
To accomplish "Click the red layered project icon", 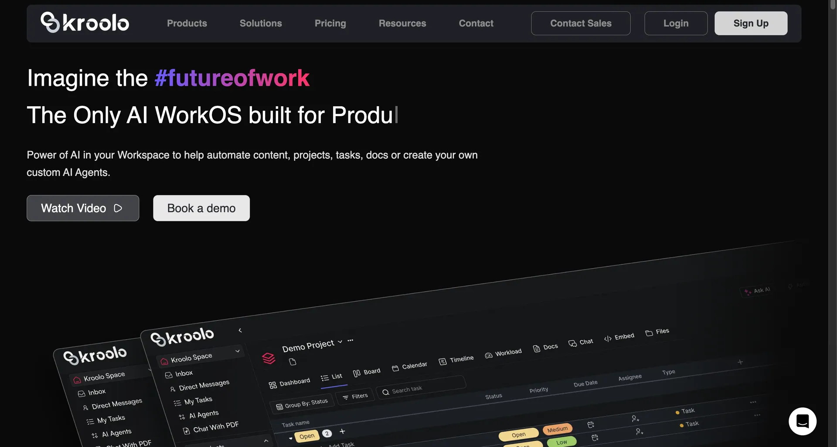I will point(269,358).
